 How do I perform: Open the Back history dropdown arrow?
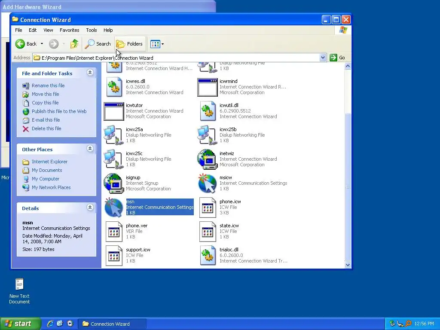(42, 44)
